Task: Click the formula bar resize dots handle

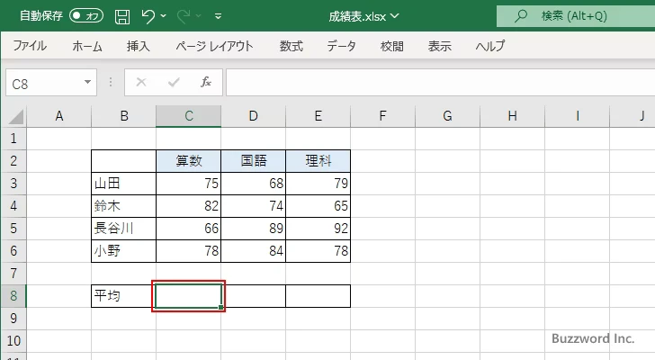Action: [x=111, y=82]
